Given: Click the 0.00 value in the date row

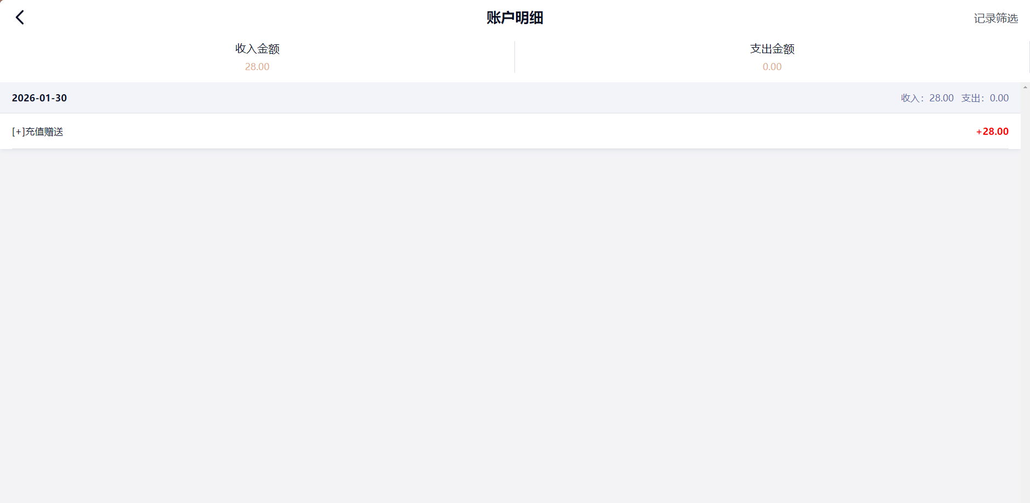Looking at the screenshot, I should (x=999, y=98).
